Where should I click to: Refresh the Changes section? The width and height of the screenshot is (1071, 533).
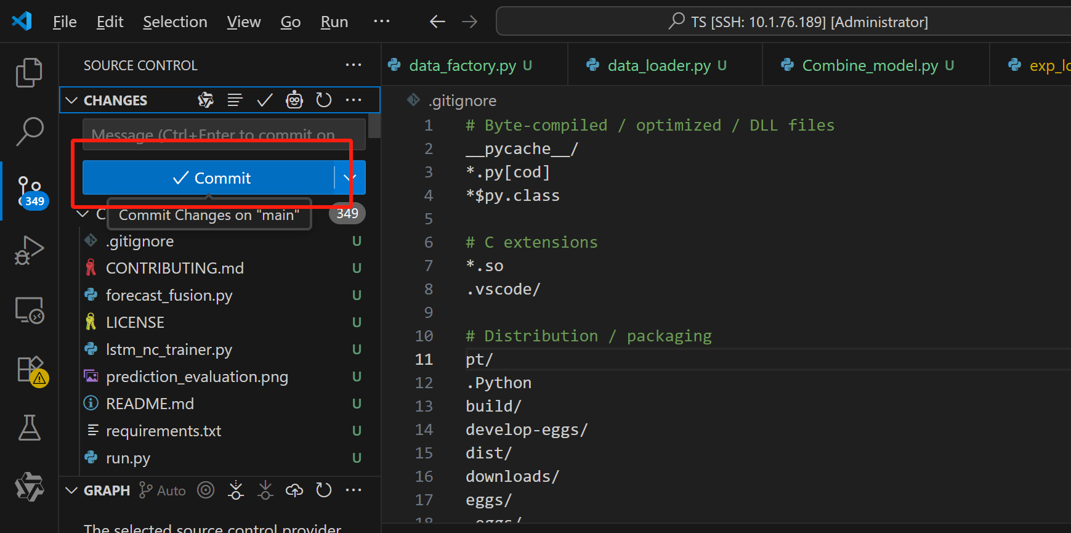pos(324,100)
